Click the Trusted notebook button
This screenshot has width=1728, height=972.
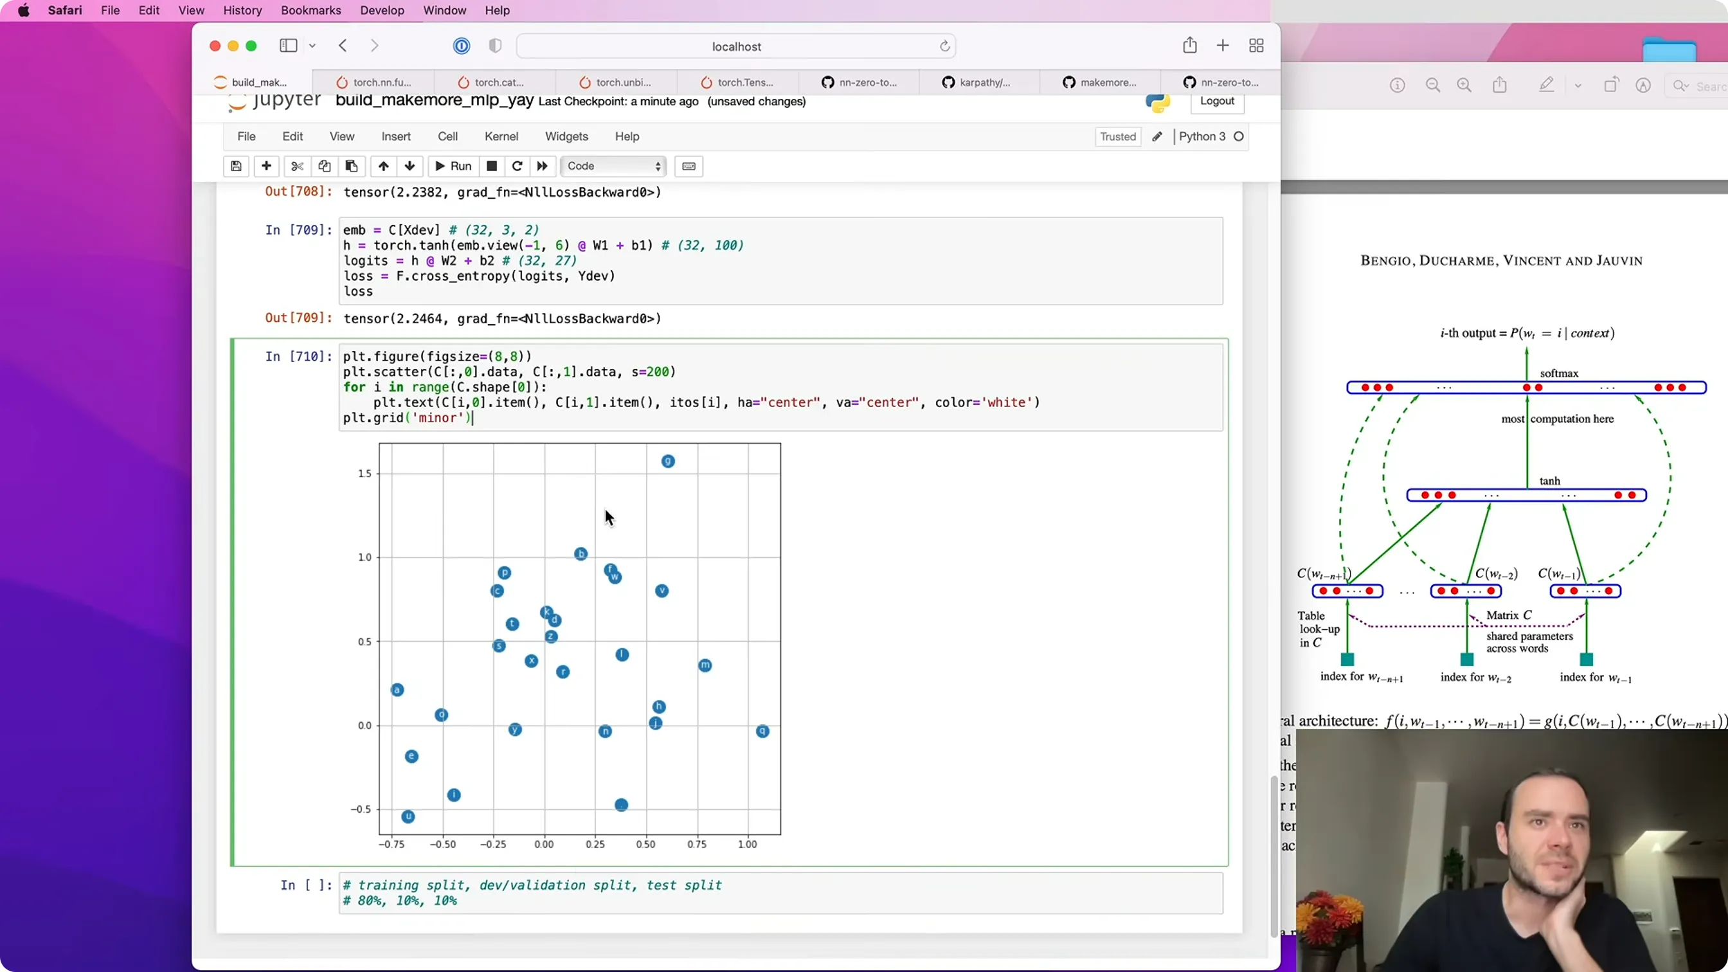[x=1117, y=137]
